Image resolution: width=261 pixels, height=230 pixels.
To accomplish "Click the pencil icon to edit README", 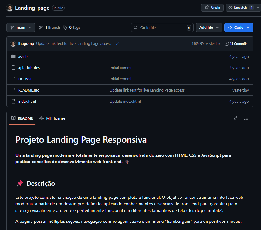I will click(x=236, y=118).
